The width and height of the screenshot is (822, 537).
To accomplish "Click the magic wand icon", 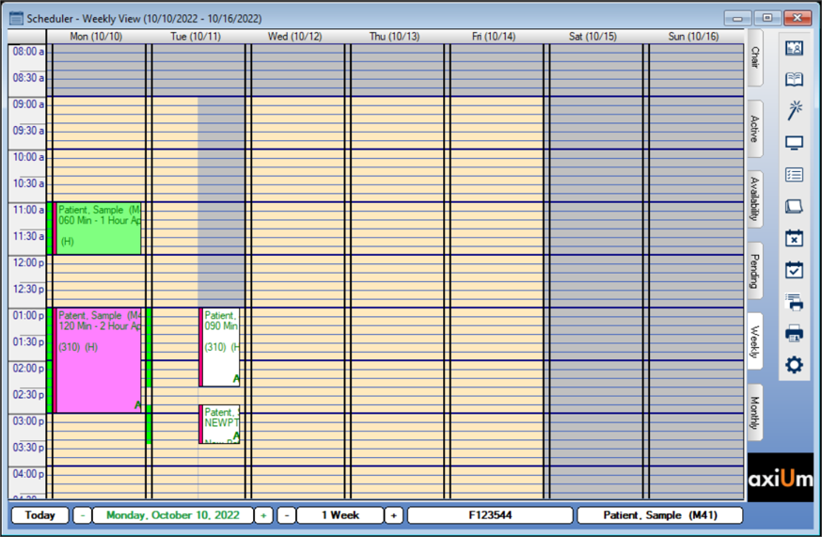I will pyautogui.click(x=794, y=111).
